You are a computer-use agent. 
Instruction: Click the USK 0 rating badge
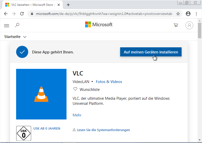pos(24,133)
